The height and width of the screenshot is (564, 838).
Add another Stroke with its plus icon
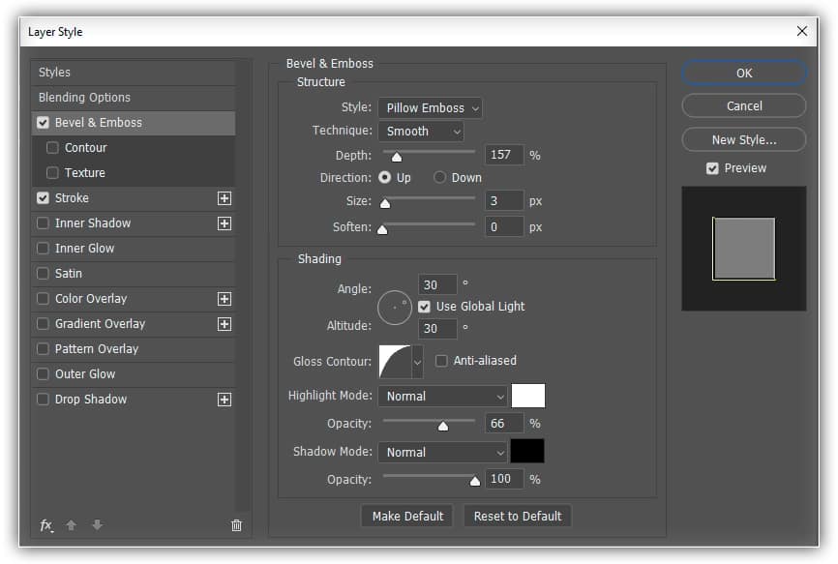point(224,197)
